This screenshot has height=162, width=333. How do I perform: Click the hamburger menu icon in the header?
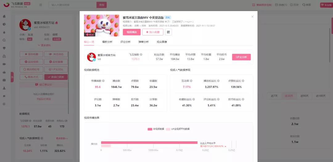point(41,5)
